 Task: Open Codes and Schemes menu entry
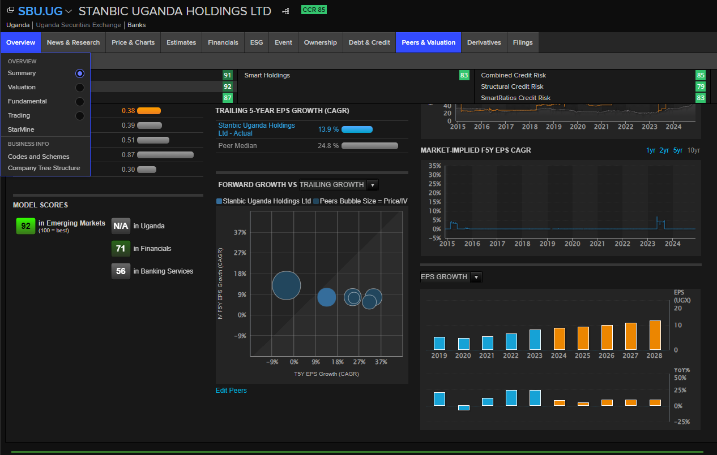point(39,157)
